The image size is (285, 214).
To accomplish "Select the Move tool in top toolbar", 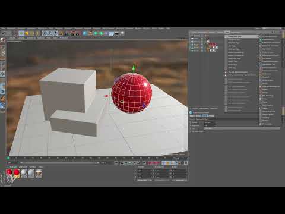I will (x=21, y=33).
